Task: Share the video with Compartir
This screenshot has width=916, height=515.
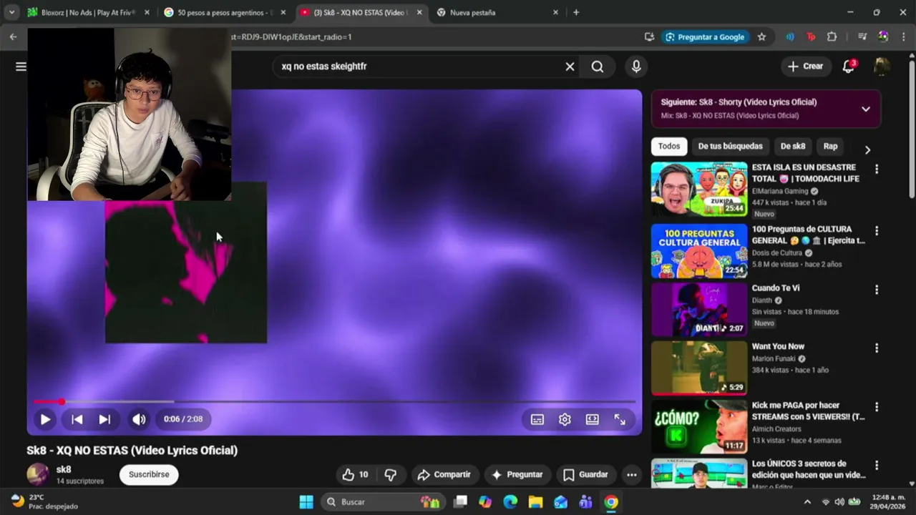Action: click(444, 475)
